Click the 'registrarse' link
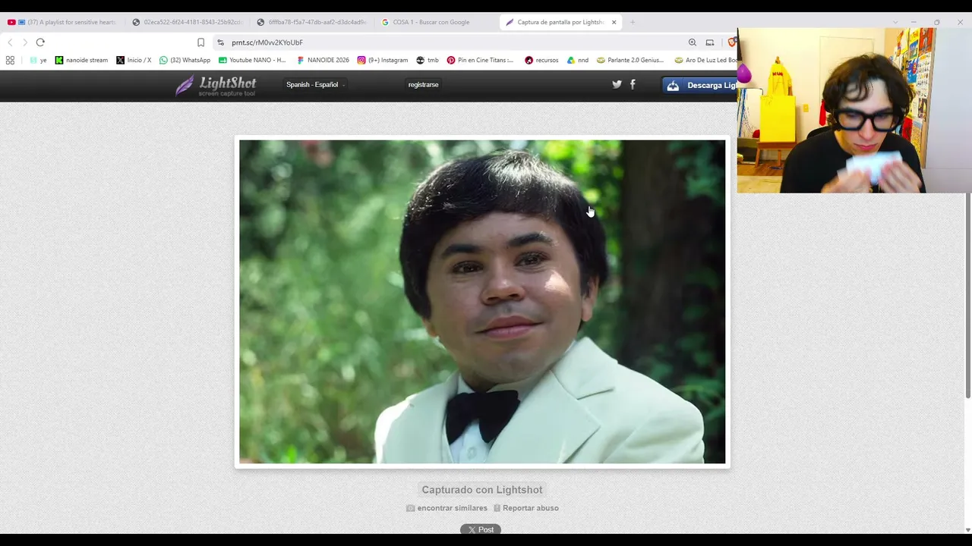Screen dimensions: 972x546 423,85
